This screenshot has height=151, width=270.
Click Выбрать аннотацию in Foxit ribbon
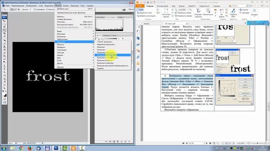coord(146,16)
